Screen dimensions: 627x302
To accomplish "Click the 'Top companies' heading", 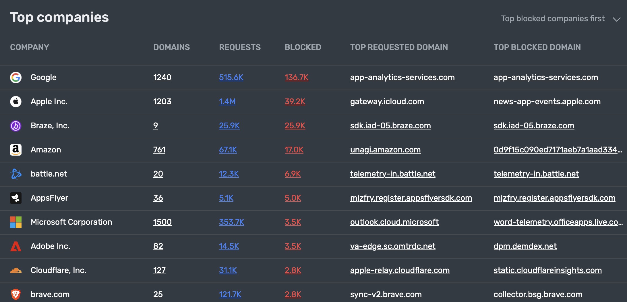I will click(59, 18).
